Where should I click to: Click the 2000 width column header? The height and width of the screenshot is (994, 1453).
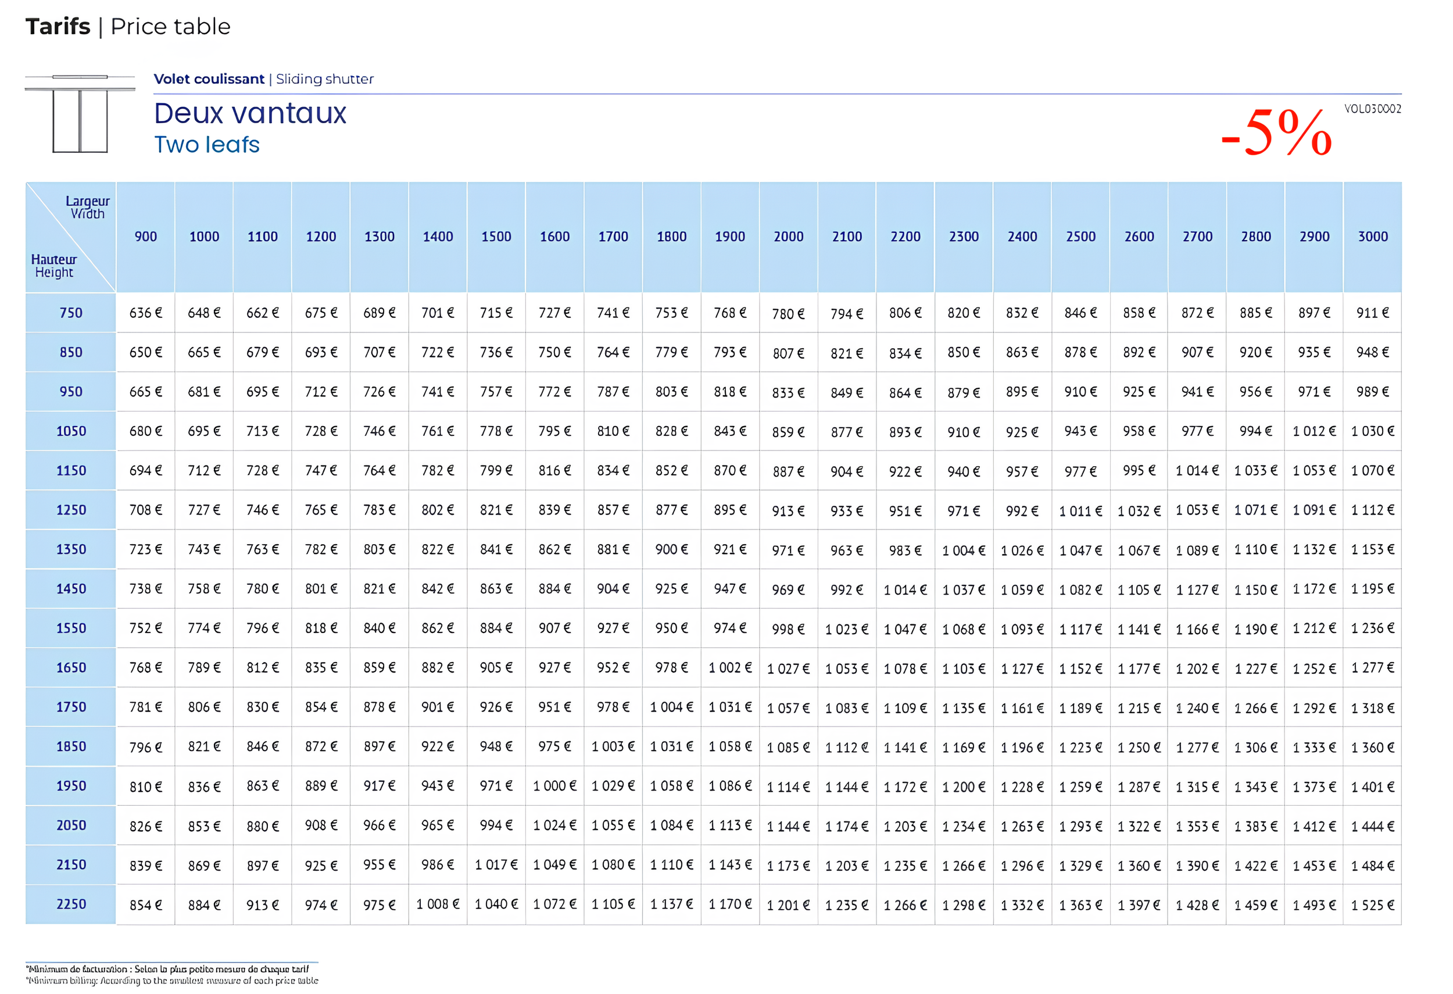click(788, 237)
